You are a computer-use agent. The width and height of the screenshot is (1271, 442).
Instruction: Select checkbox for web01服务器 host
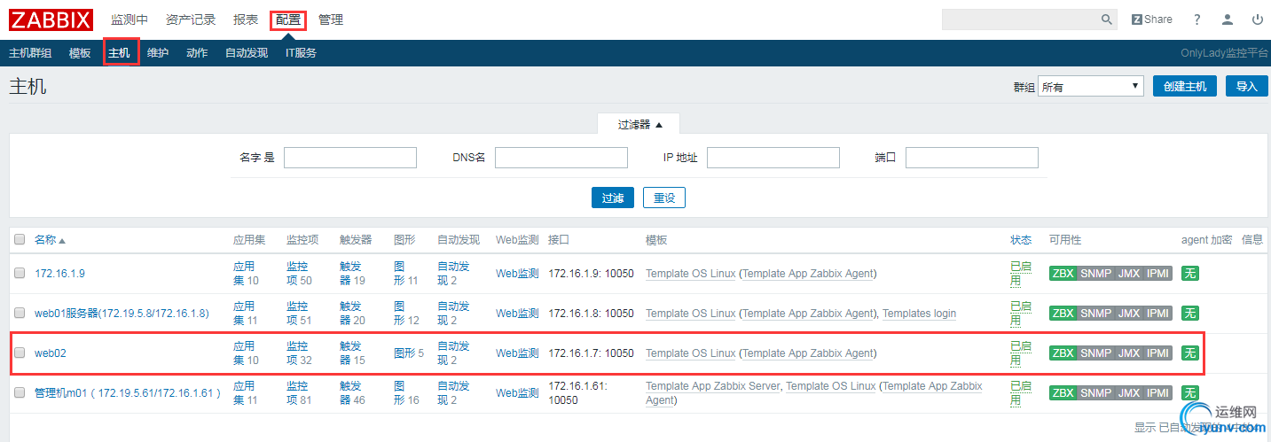(x=20, y=314)
